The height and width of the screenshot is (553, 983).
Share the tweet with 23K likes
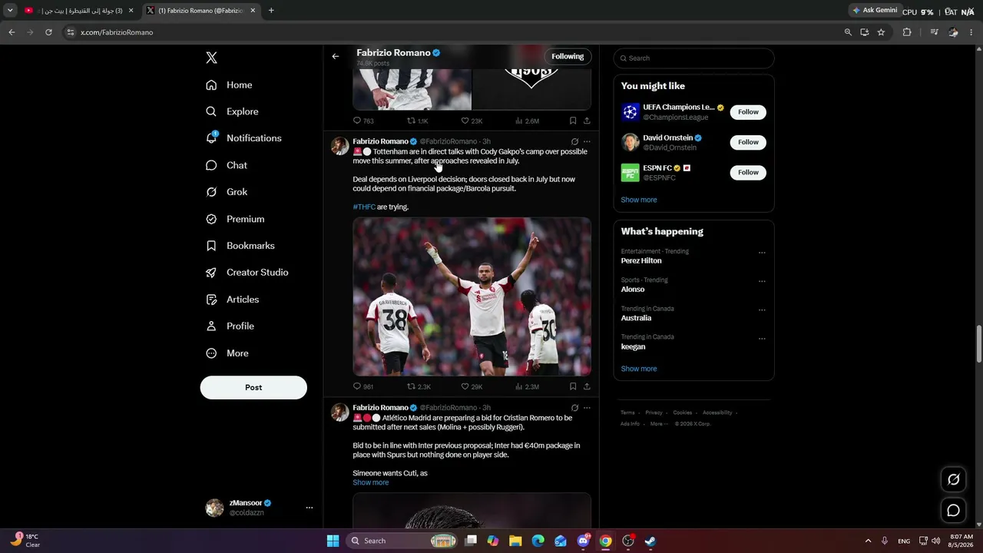coord(587,121)
